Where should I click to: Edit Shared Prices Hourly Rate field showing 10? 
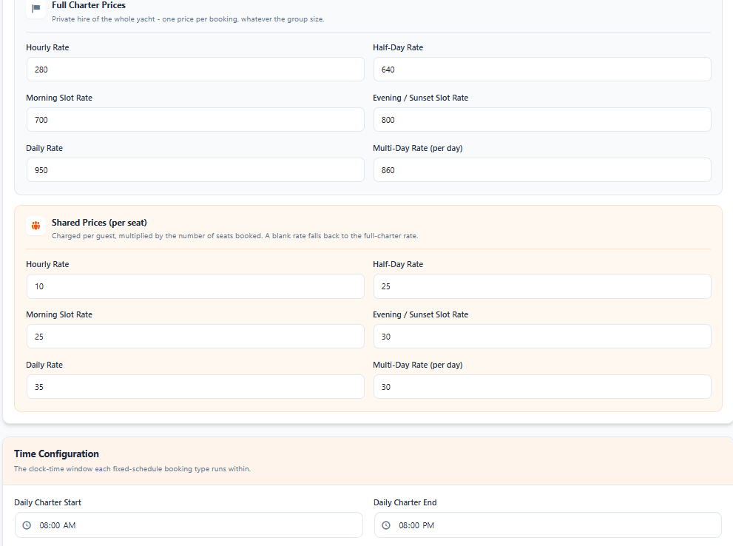click(x=195, y=286)
